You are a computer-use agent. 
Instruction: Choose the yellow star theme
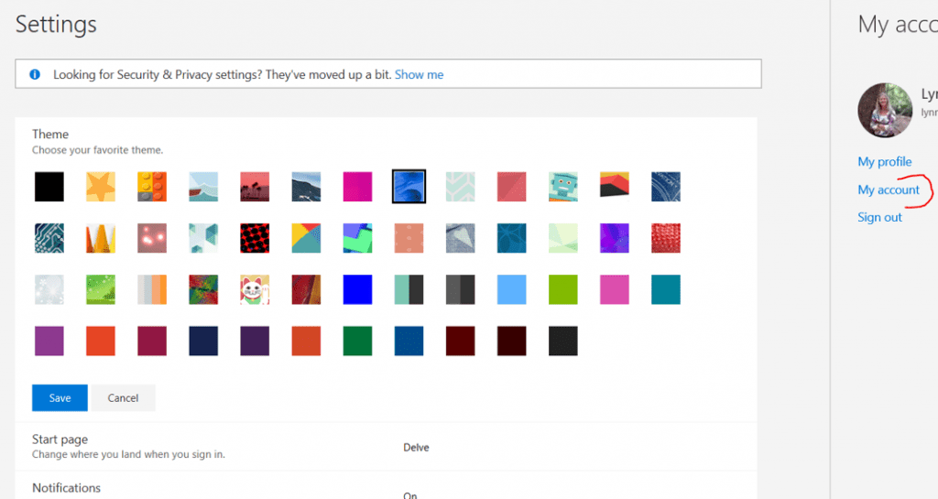point(101,187)
